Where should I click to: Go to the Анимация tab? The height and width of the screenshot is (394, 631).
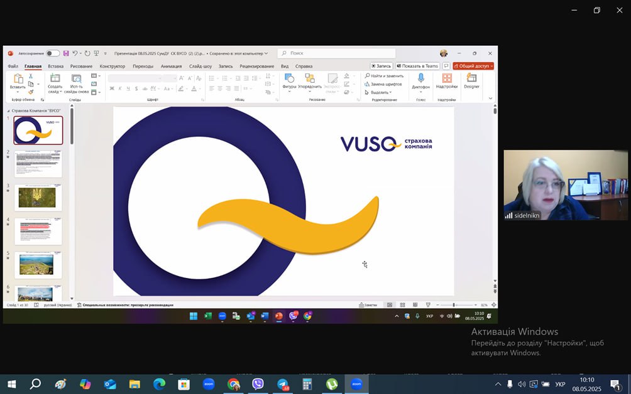[x=171, y=67]
